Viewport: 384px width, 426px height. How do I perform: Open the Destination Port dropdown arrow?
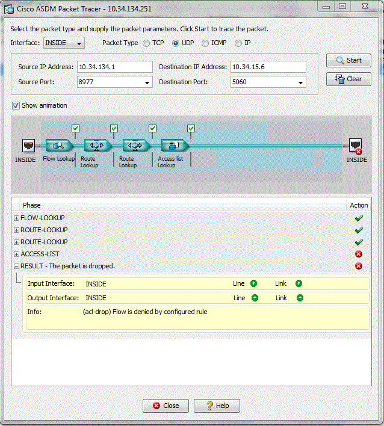300,82
